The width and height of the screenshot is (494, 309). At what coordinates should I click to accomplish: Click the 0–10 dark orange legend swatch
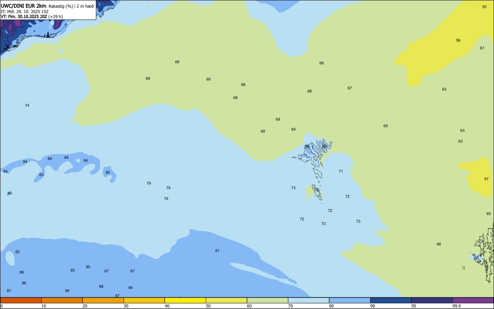tap(21, 300)
